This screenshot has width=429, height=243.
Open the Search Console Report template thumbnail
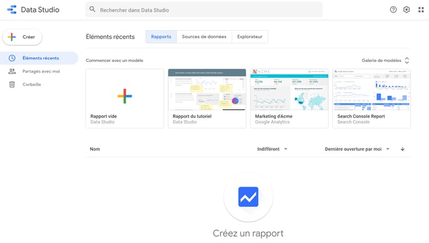coord(371,90)
